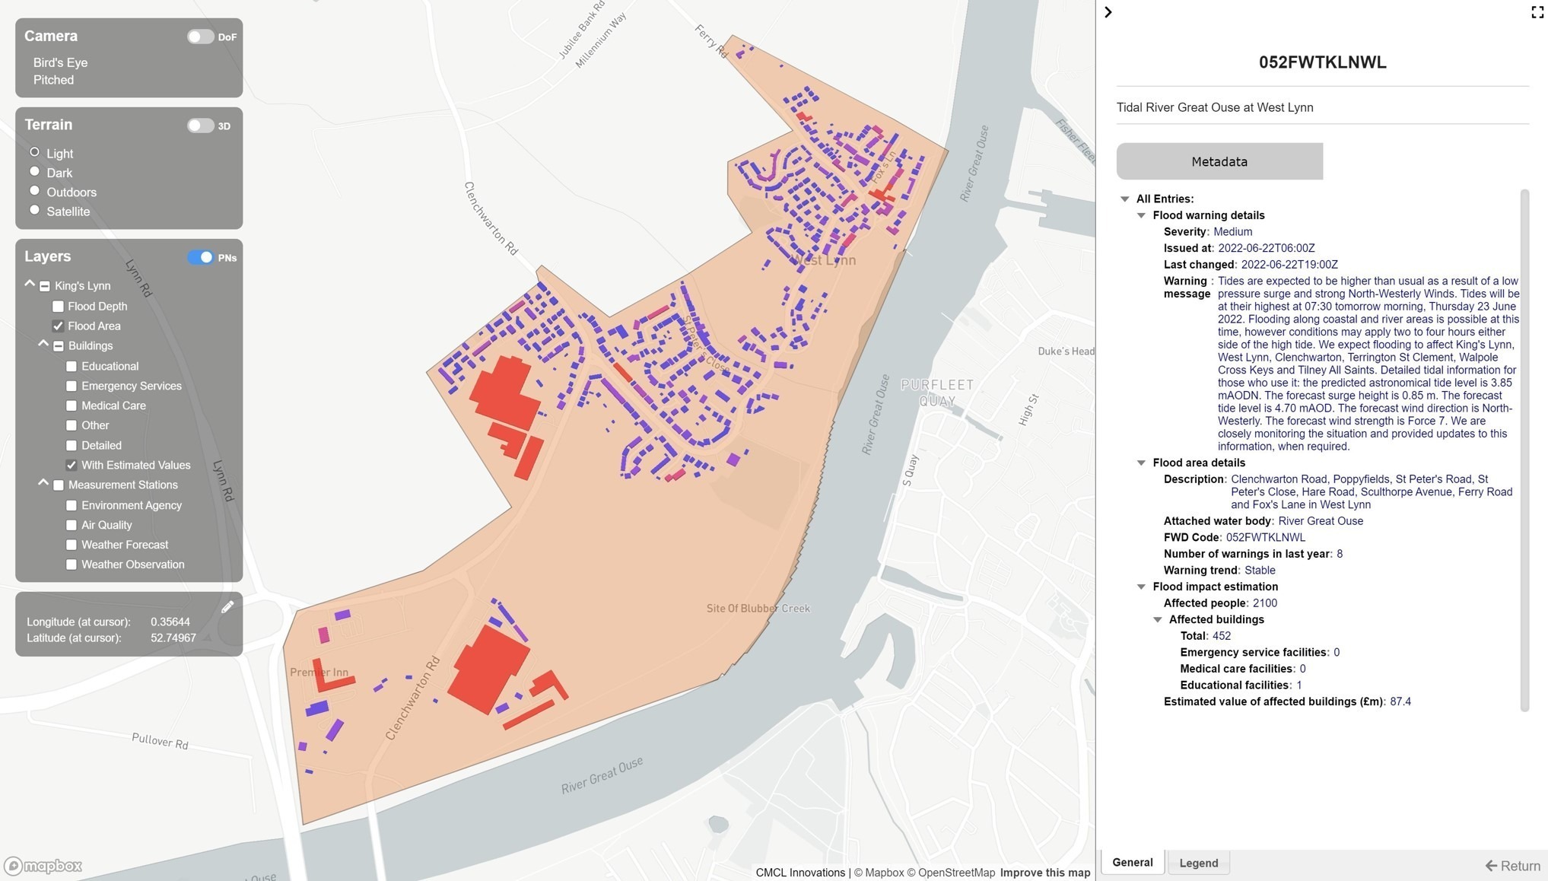Switch to the General tab
This screenshot has height=881, width=1548.
tap(1133, 863)
